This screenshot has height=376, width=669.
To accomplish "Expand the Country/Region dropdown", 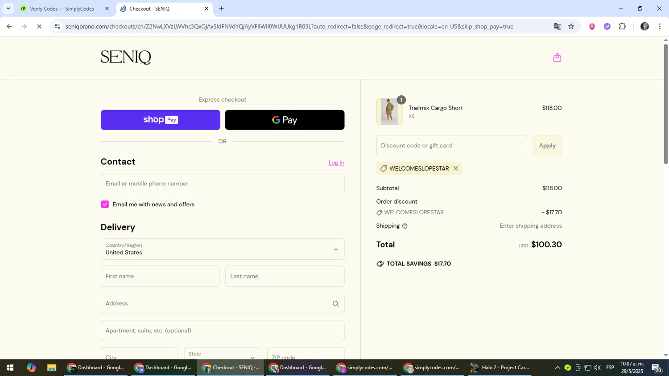I will (223, 249).
